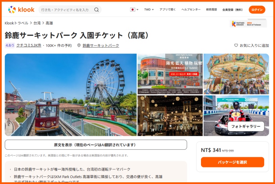Click the Partner Awards 2024 badge
The height and width of the screenshot is (184, 275).
[248, 24]
